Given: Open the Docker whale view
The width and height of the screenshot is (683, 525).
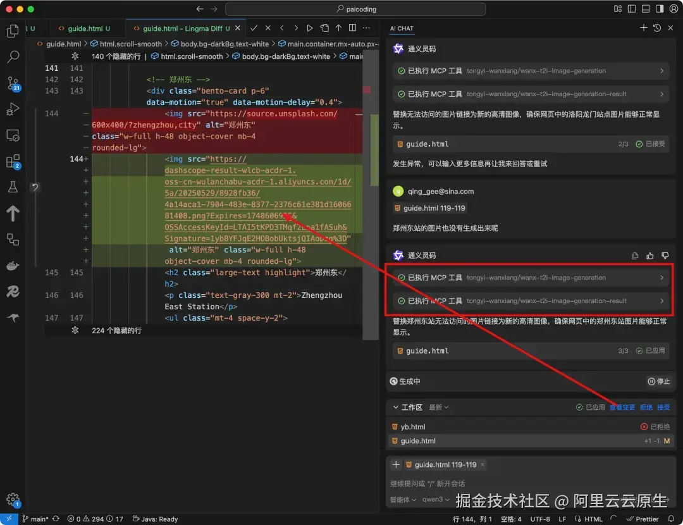Looking at the screenshot, I should (x=13, y=266).
